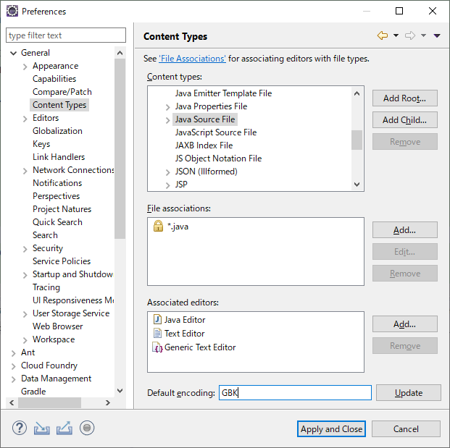
Task: Select the Java Editor icon entry
Action: (x=157, y=320)
